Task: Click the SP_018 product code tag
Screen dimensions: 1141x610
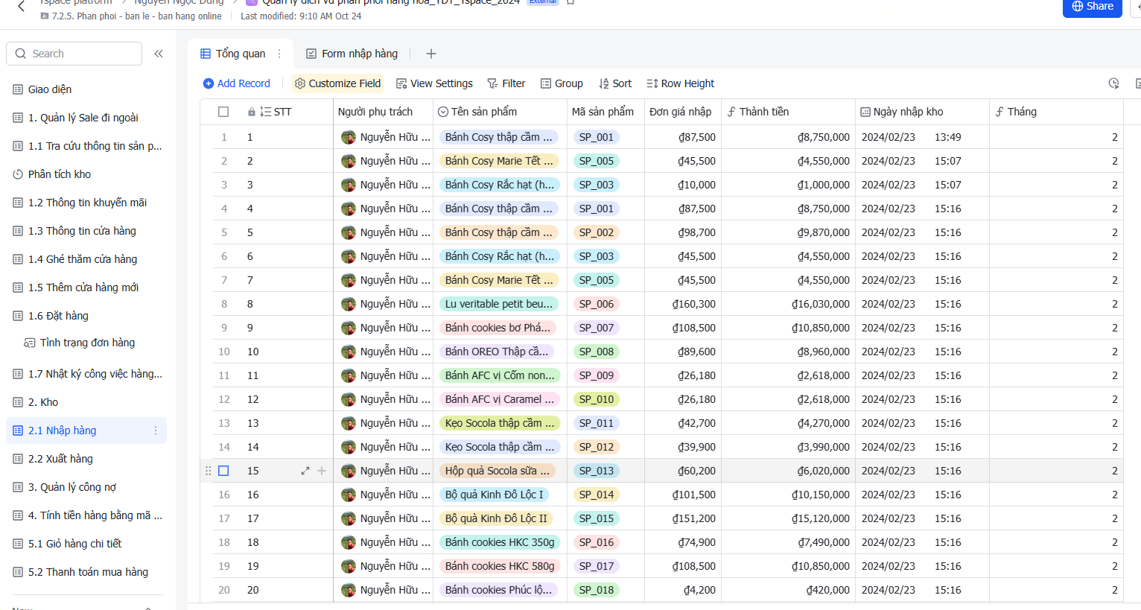Action: 597,590
